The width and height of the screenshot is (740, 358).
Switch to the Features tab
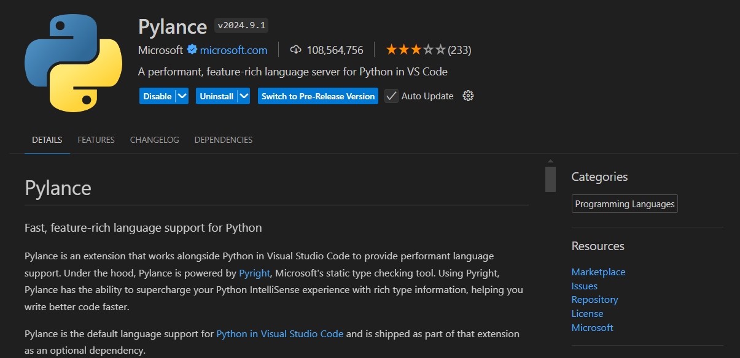click(96, 140)
